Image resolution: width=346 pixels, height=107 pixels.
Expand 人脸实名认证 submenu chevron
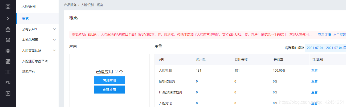pyautogui.click(x=54, y=51)
